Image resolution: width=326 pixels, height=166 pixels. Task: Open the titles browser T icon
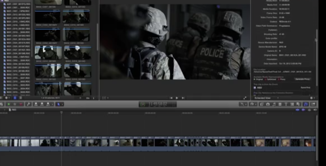[286, 104]
